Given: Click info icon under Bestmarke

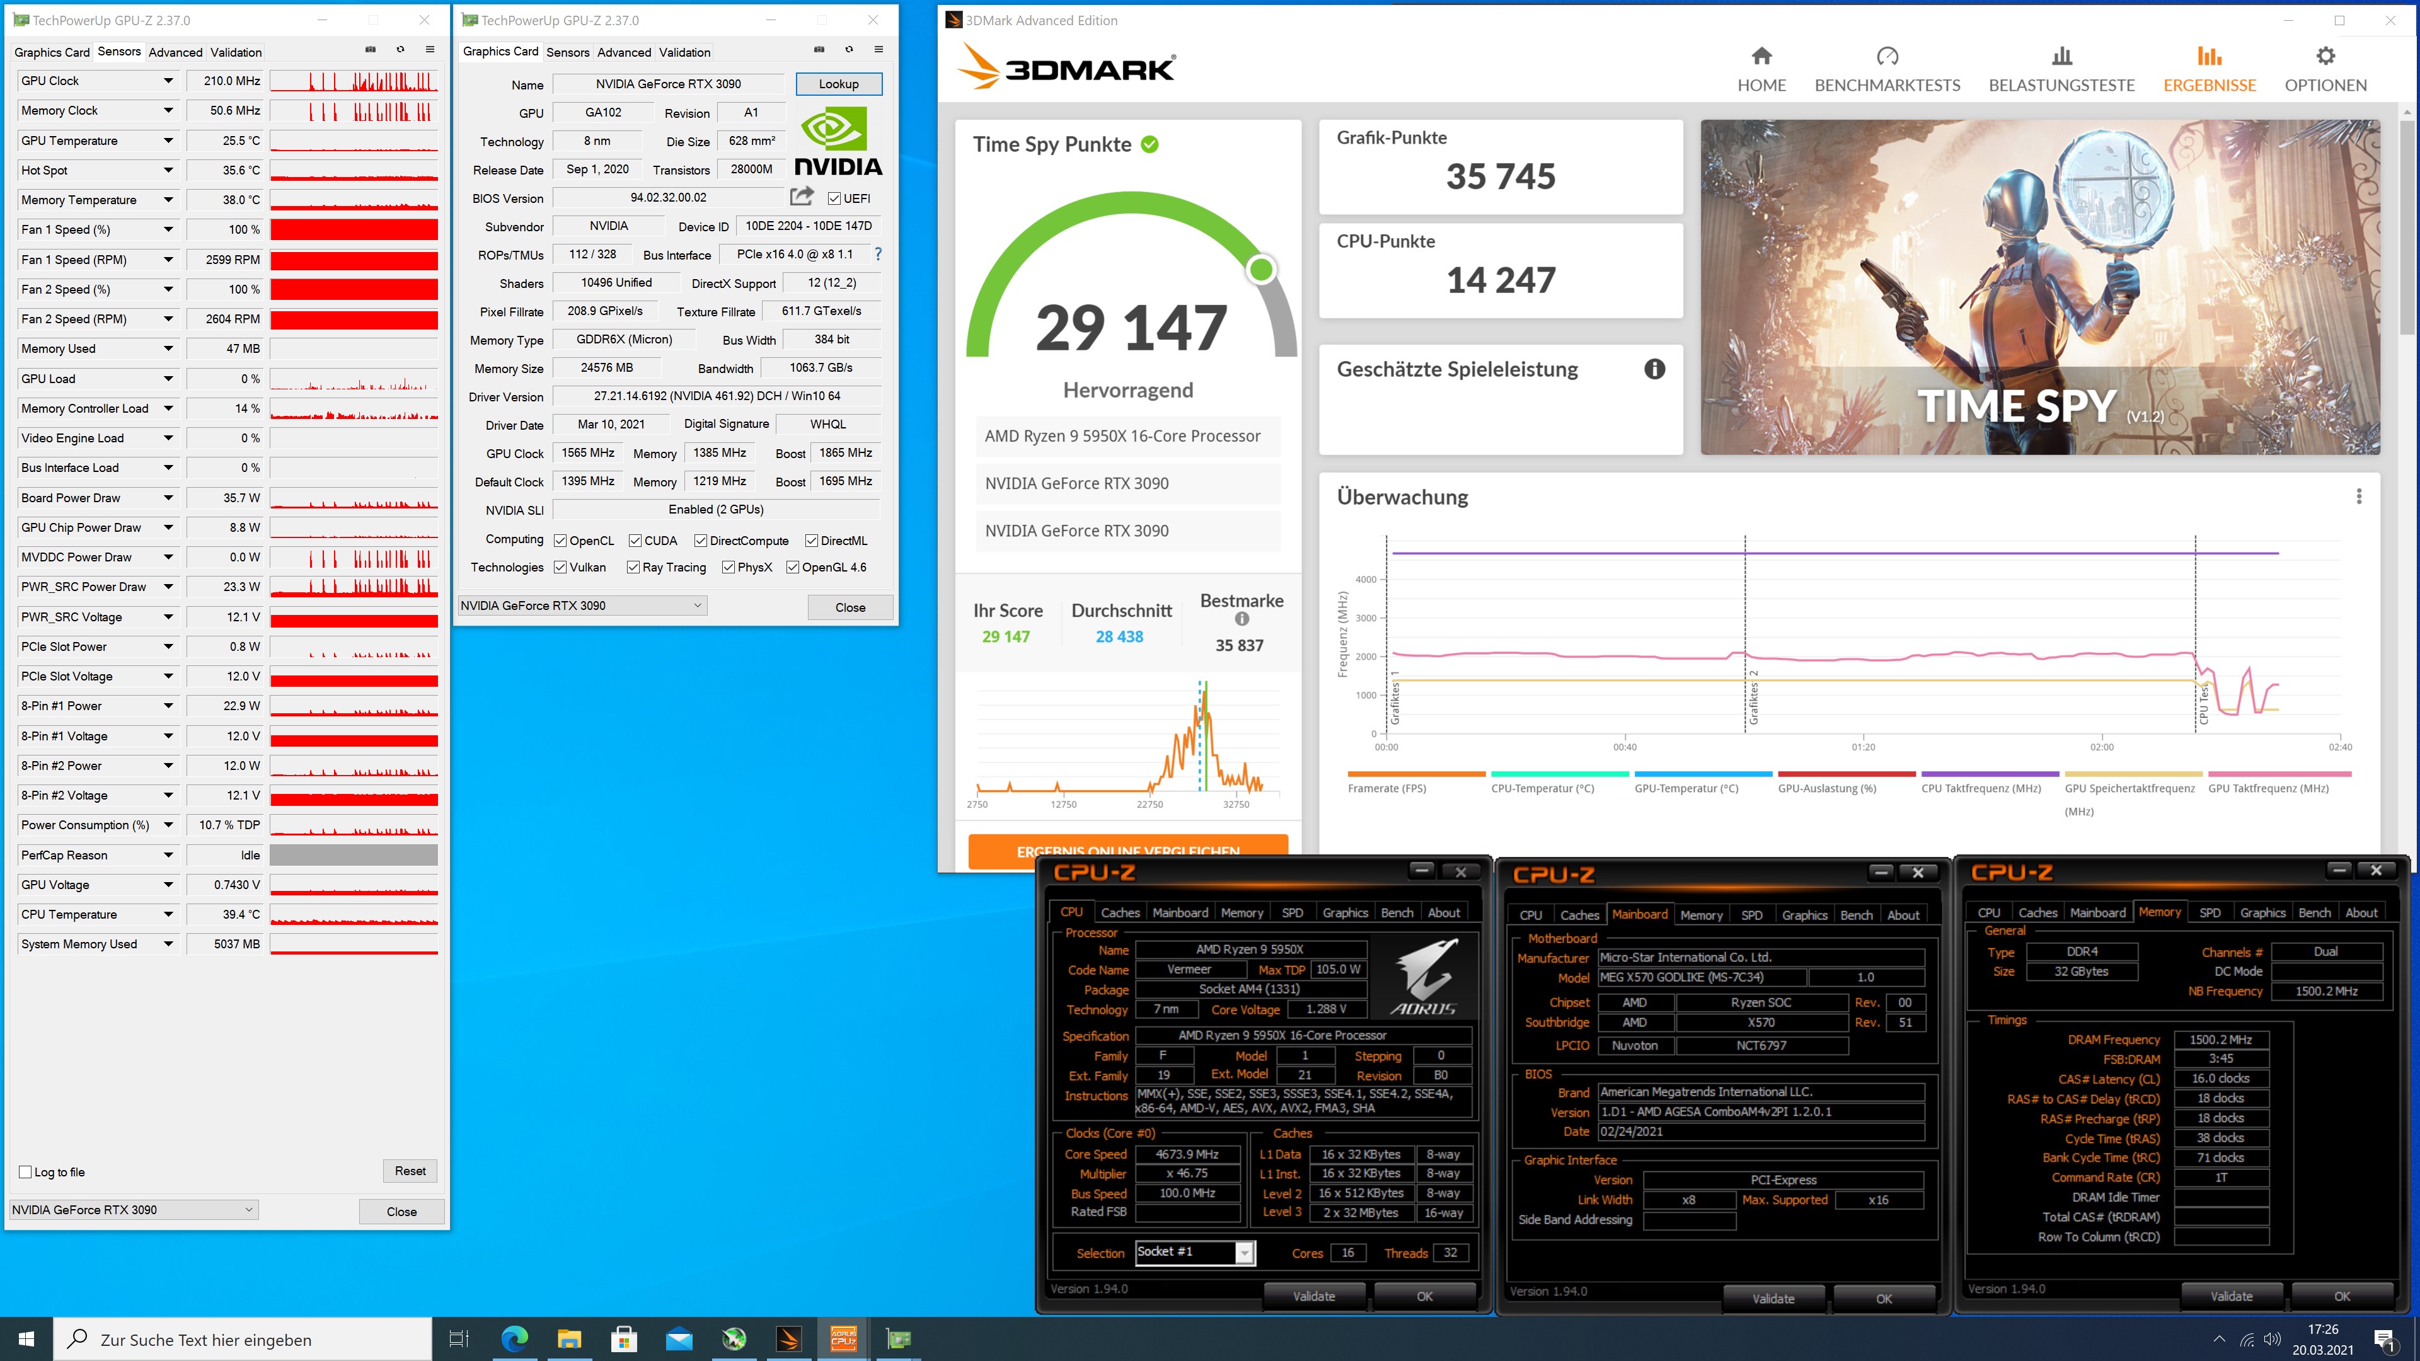Looking at the screenshot, I should pyautogui.click(x=1242, y=619).
